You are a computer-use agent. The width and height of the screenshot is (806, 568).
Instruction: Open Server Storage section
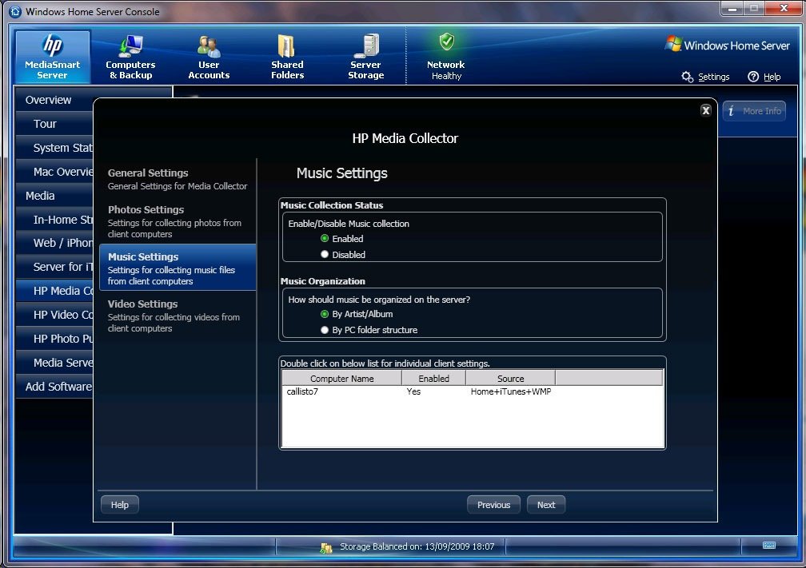coord(366,57)
